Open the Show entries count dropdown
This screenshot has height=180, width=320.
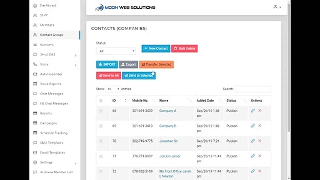[113, 89]
